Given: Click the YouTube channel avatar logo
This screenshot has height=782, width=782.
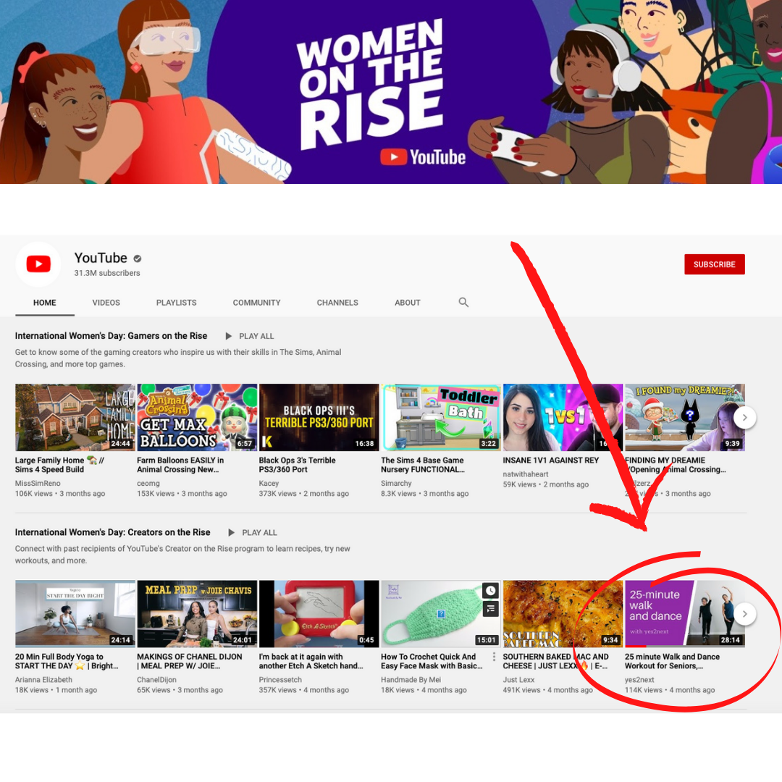Looking at the screenshot, I should pos(38,264).
